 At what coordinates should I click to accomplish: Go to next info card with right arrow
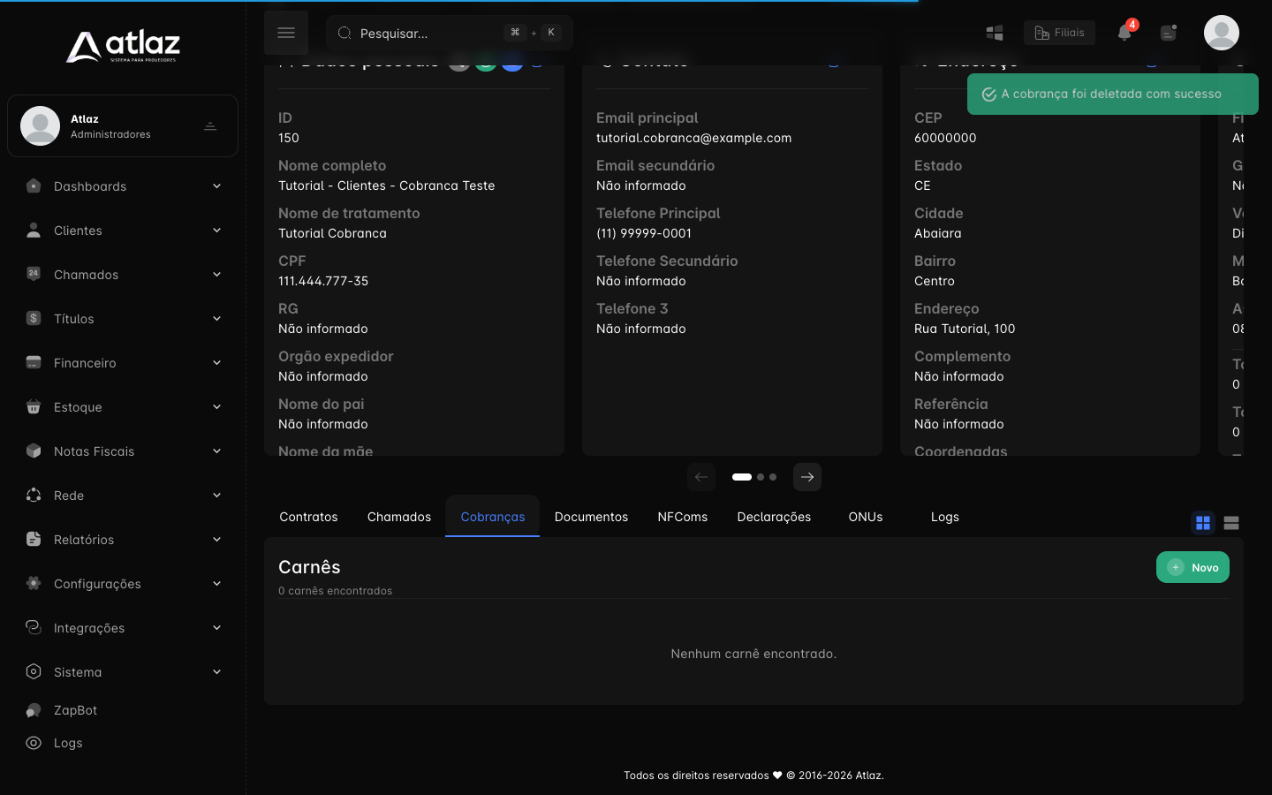(807, 477)
